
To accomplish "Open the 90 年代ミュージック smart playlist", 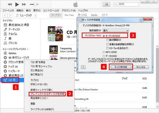I will (16, 58).
